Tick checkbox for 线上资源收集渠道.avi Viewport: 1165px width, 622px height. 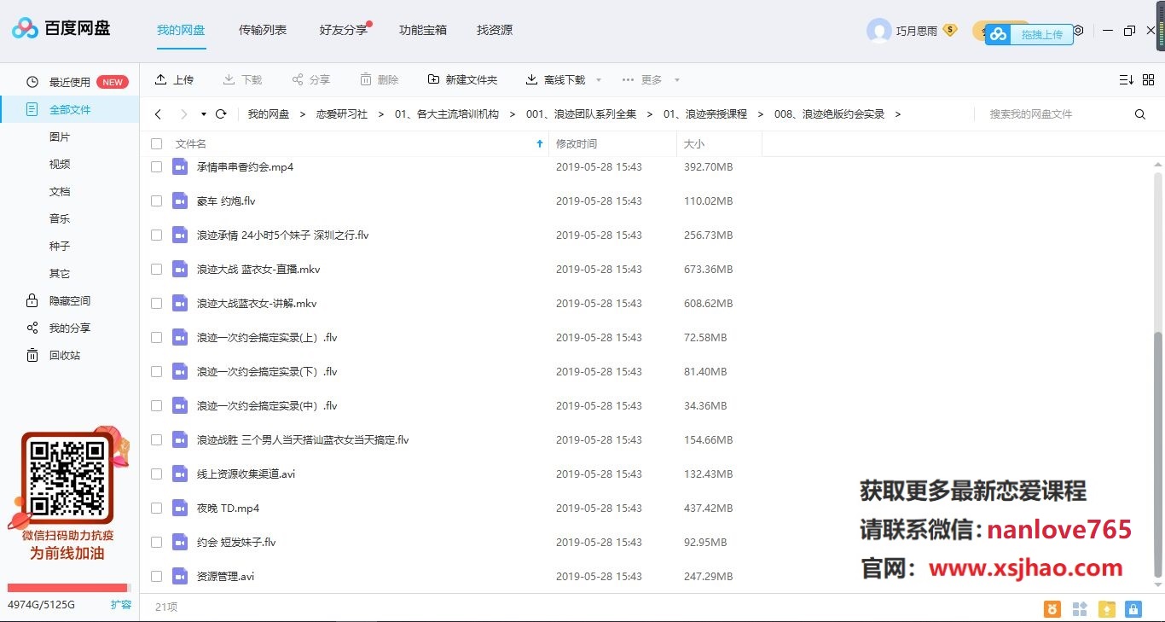(156, 474)
